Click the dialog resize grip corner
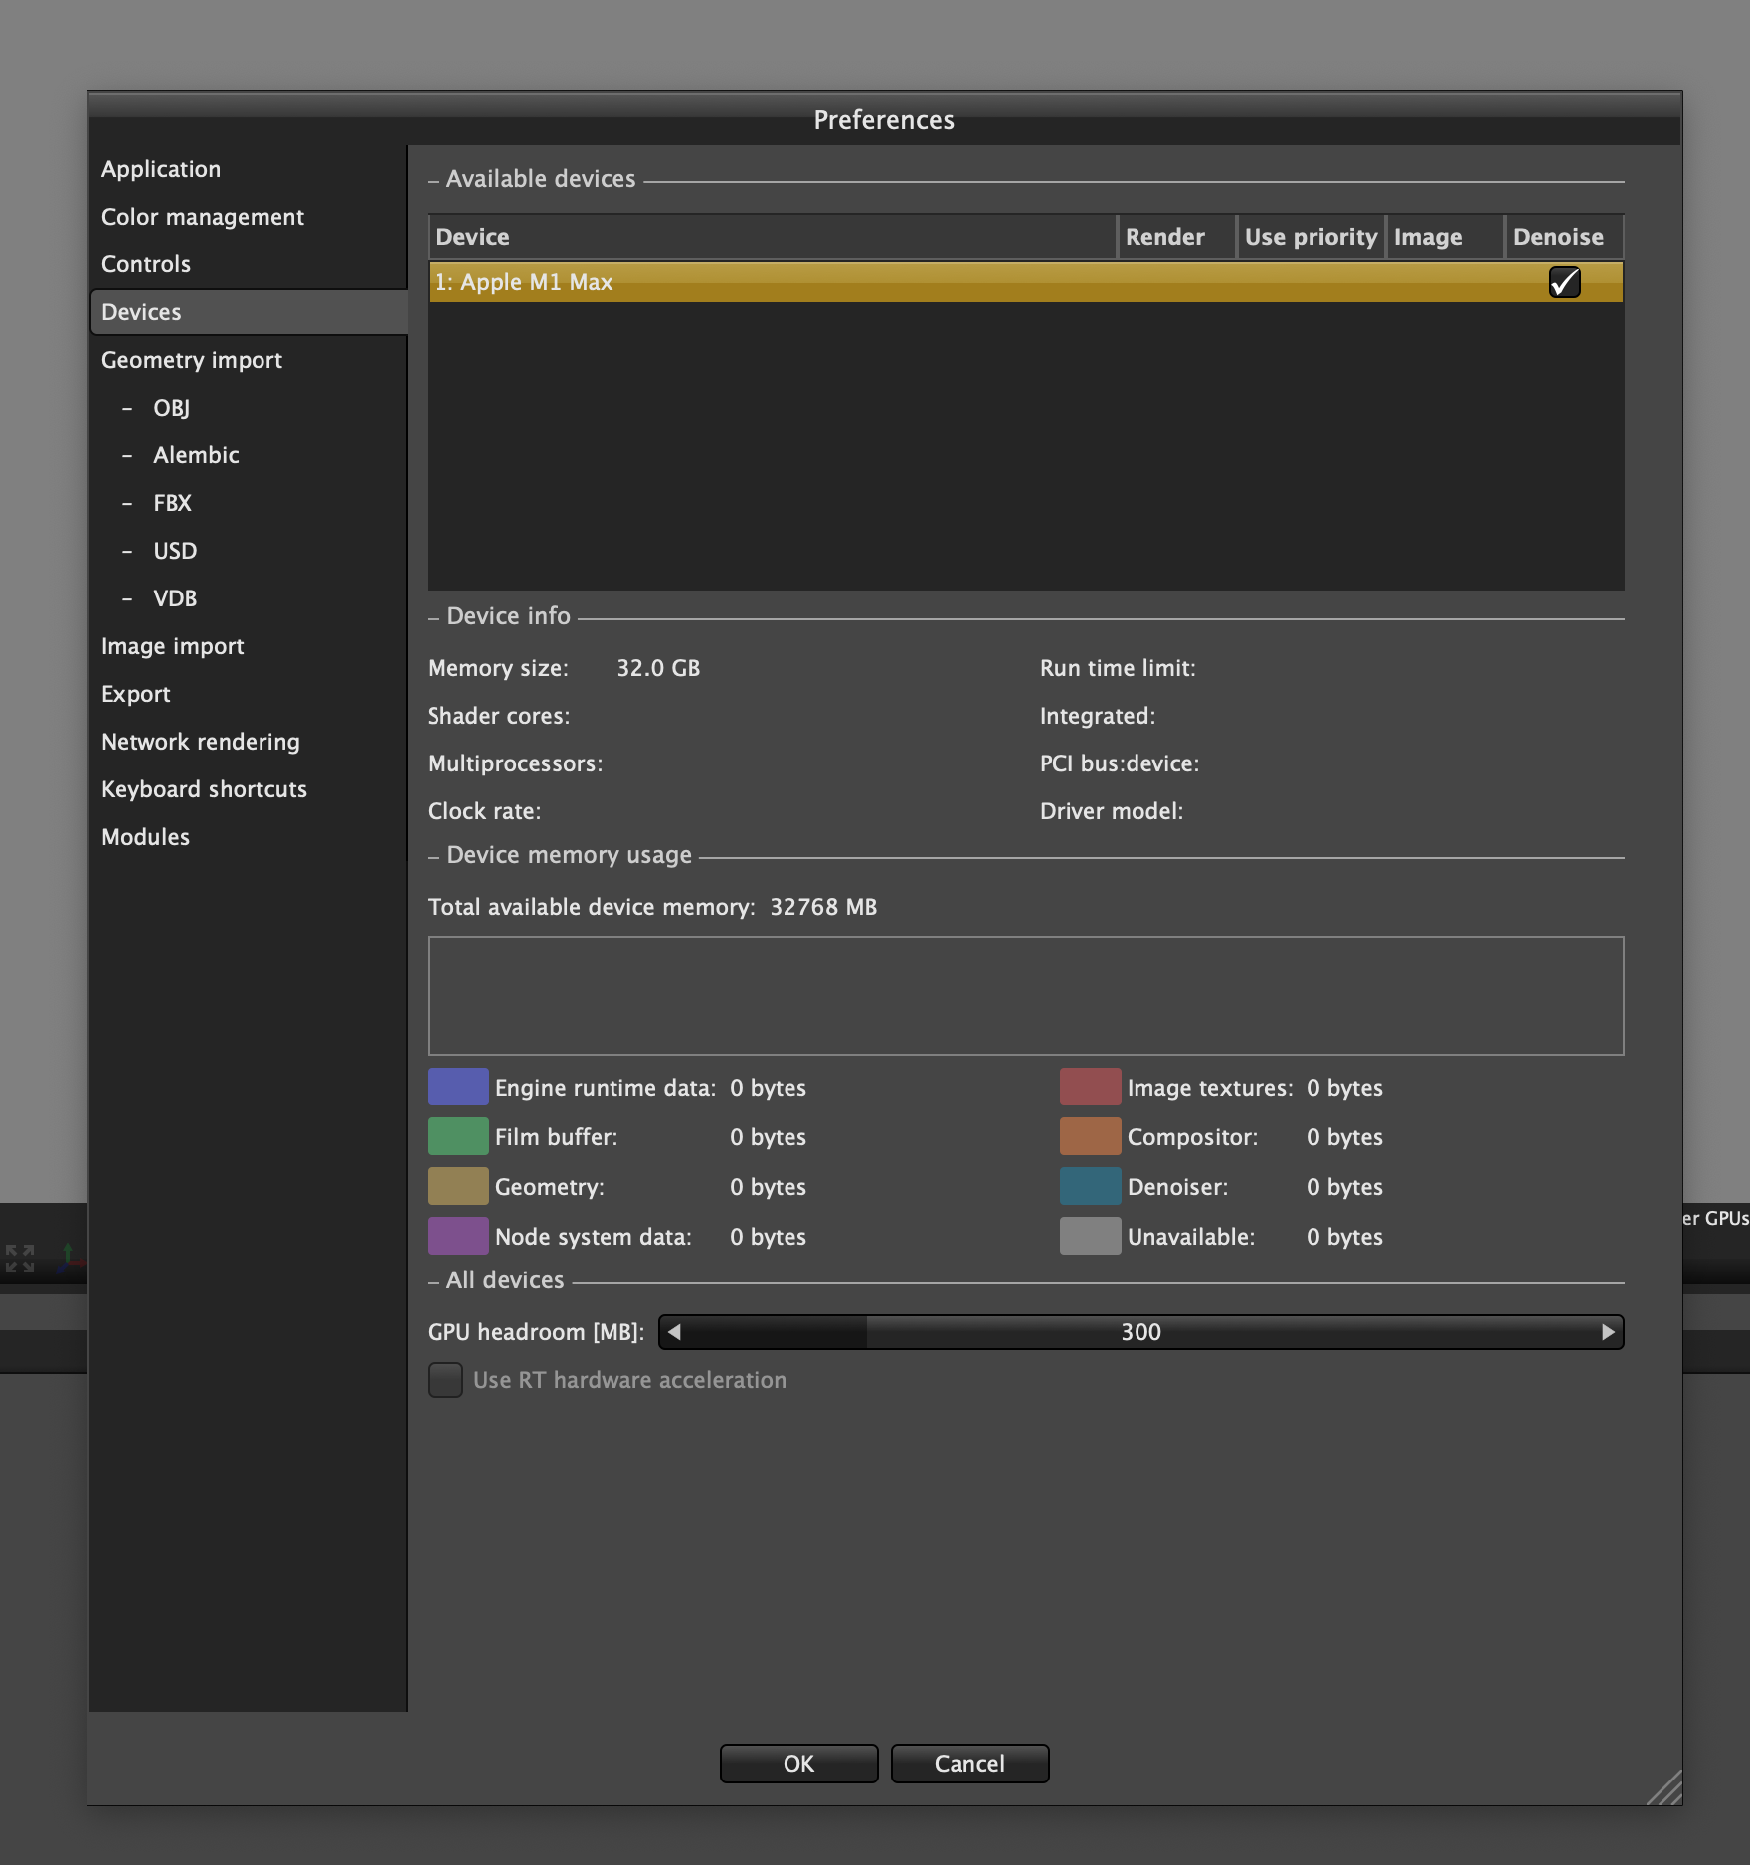 point(1665,1788)
